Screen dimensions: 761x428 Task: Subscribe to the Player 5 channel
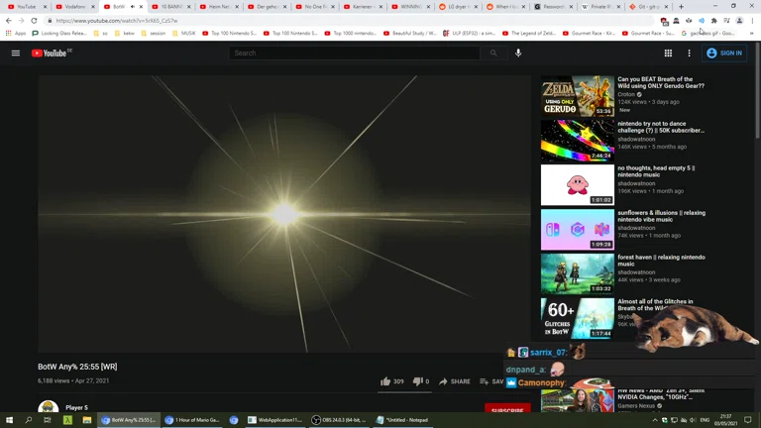[x=506, y=410]
